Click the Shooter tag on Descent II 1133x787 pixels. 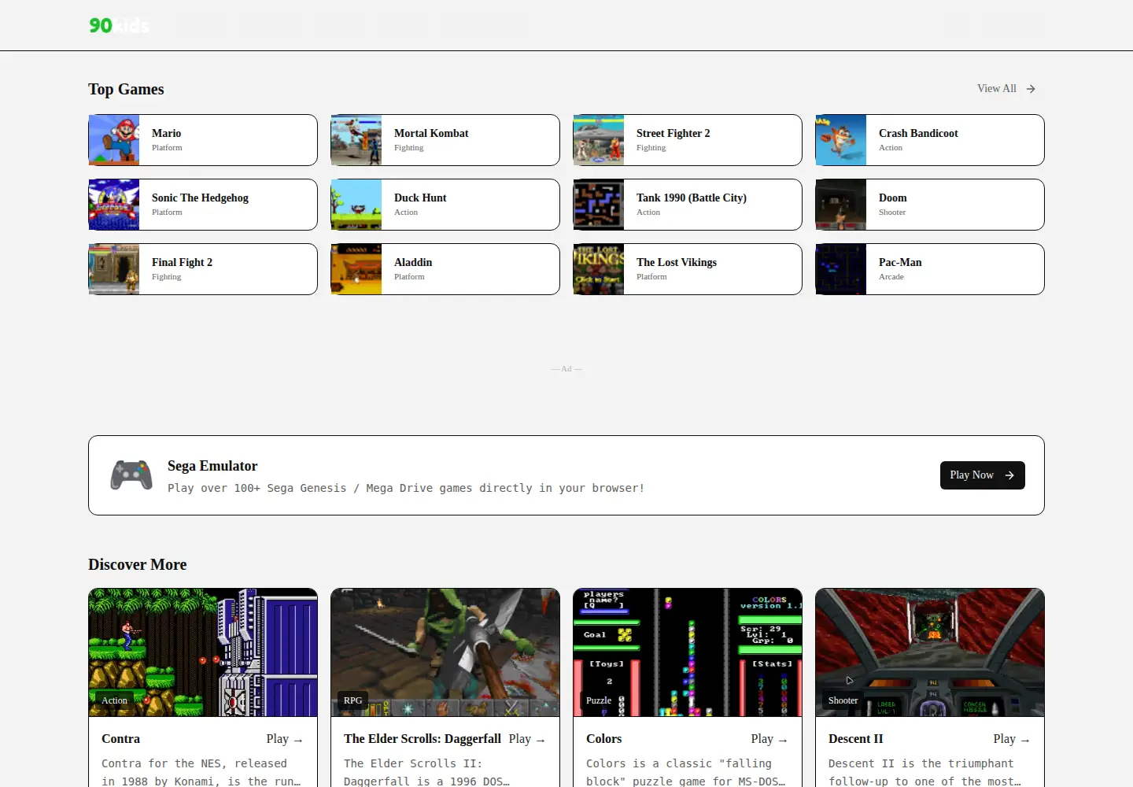(x=843, y=700)
